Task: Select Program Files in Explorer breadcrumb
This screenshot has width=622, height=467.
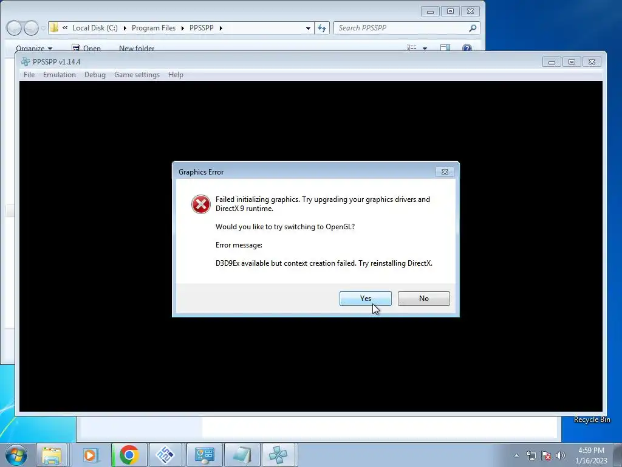Action: [x=154, y=28]
